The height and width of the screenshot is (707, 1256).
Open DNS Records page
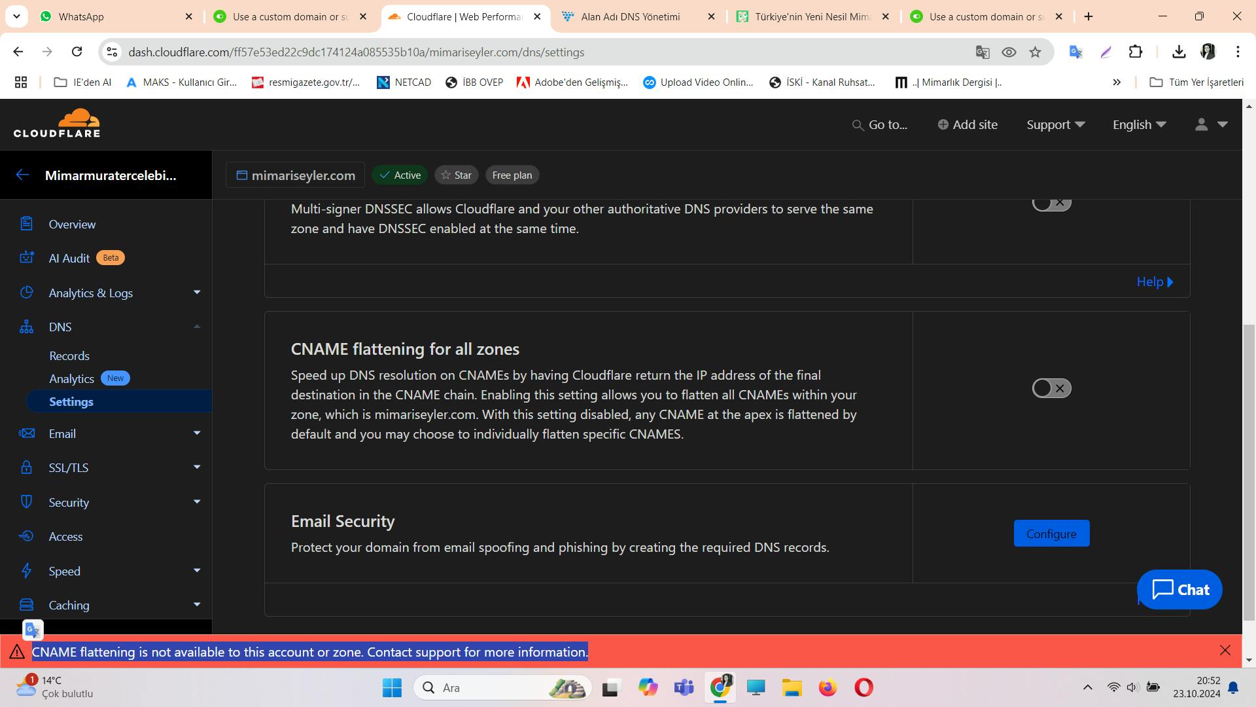click(x=69, y=355)
